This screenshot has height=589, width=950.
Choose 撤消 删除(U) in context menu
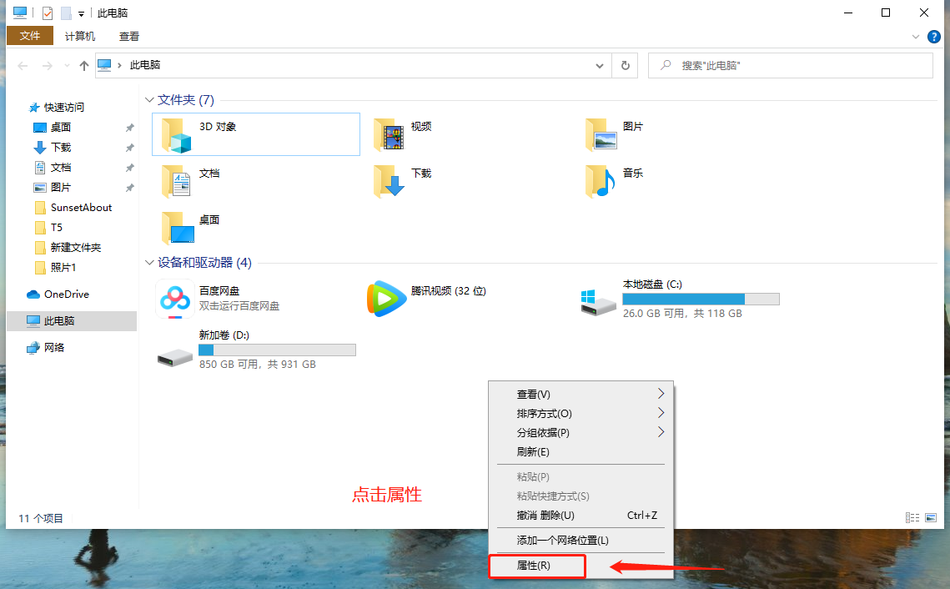click(x=581, y=516)
